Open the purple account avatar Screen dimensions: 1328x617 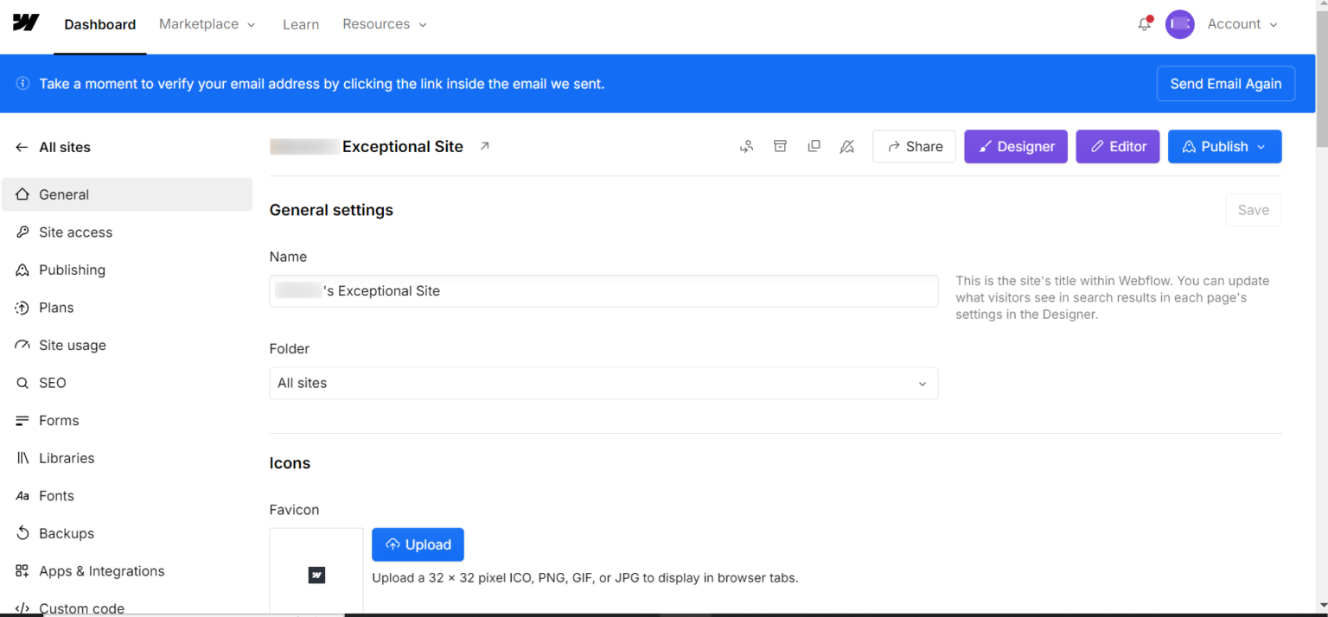[1179, 24]
